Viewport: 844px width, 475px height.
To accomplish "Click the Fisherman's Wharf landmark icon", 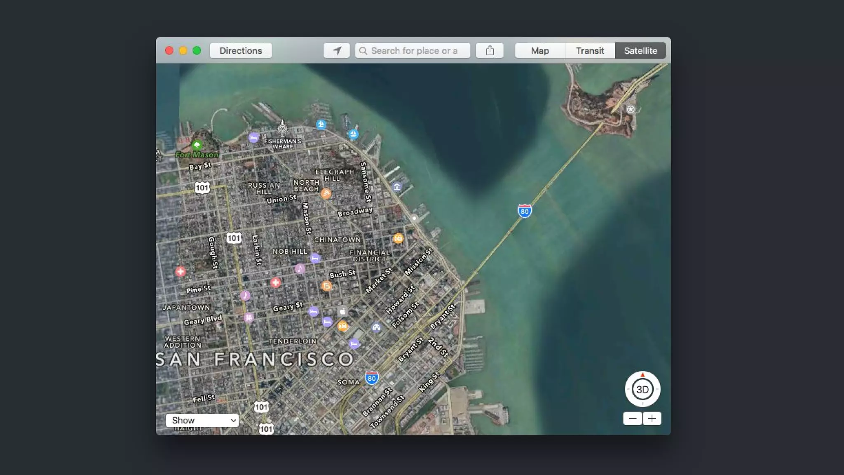I will tap(282, 128).
